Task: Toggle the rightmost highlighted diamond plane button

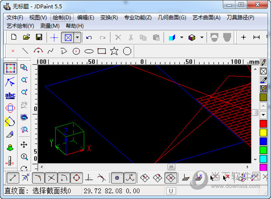Action: pos(171,178)
